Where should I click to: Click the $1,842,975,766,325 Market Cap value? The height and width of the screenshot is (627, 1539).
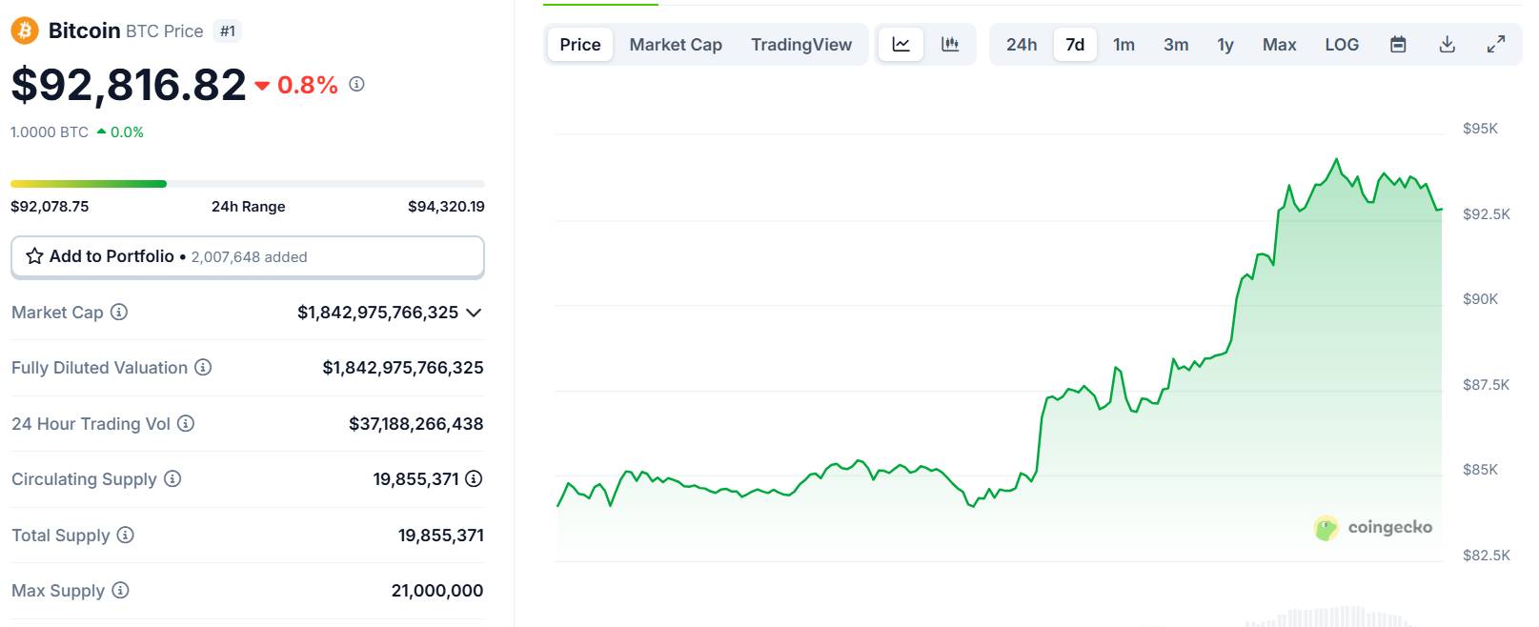coord(377,313)
